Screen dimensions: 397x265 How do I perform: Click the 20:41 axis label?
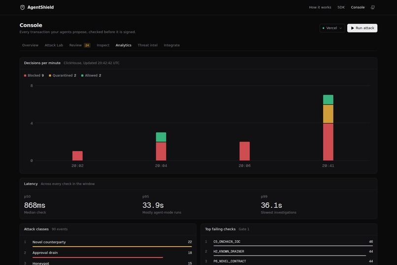coord(328,166)
